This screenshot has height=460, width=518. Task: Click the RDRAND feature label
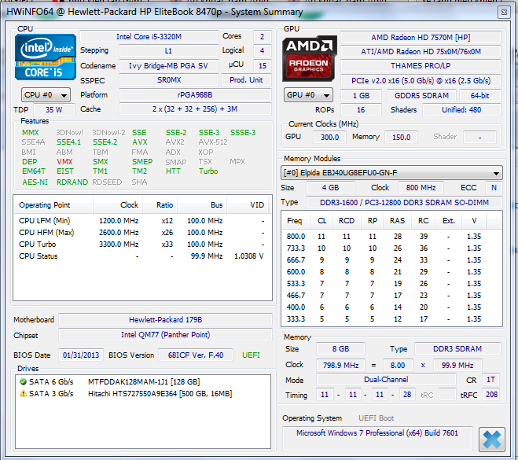point(72,182)
